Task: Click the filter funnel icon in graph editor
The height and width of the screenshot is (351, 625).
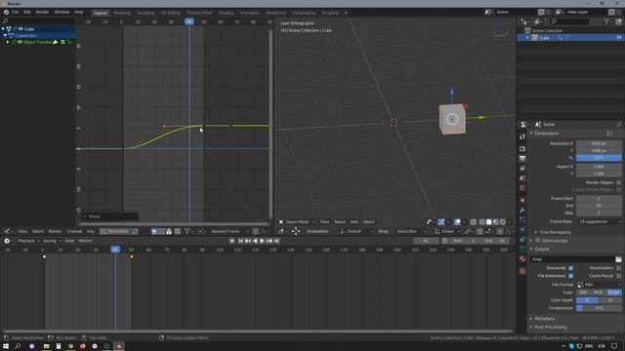Action: pyautogui.click(x=187, y=231)
